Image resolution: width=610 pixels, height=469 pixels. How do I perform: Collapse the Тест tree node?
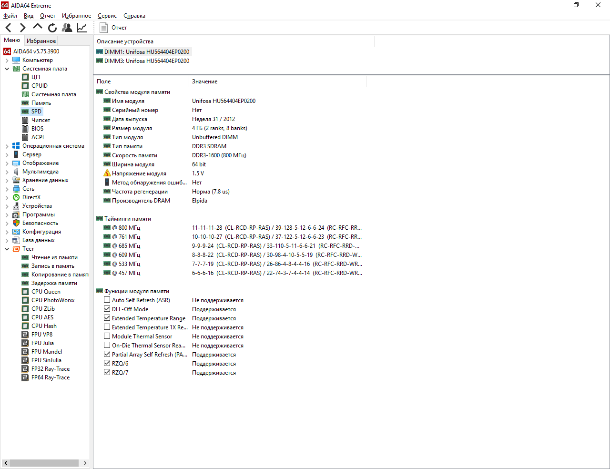point(7,249)
